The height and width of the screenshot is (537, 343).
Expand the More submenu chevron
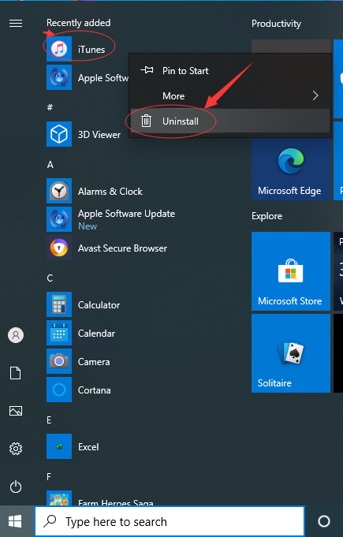[315, 96]
